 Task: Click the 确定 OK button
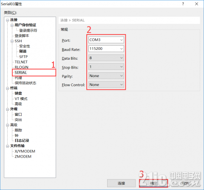click(153, 183)
